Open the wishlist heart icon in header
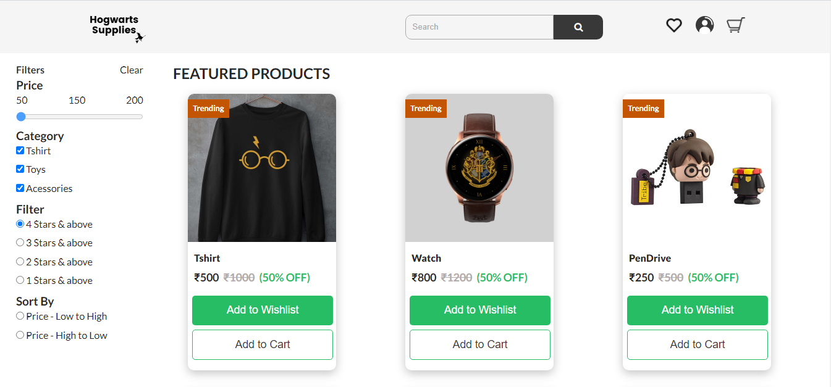This screenshot has width=831, height=387. click(x=673, y=25)
